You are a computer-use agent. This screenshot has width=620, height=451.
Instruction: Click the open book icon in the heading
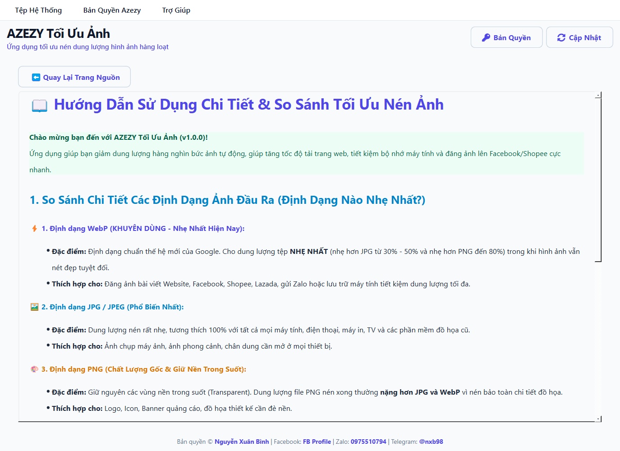(39, 106)
